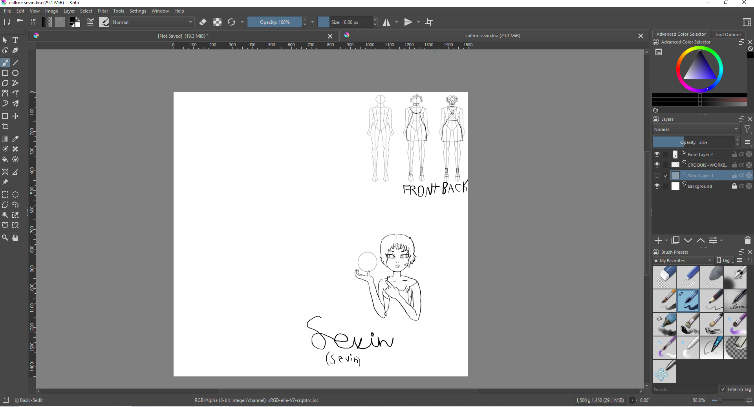Viewport: 754px width, 407px height.
Task: Open the choose workspace dropdown
Action: (747, 22)
